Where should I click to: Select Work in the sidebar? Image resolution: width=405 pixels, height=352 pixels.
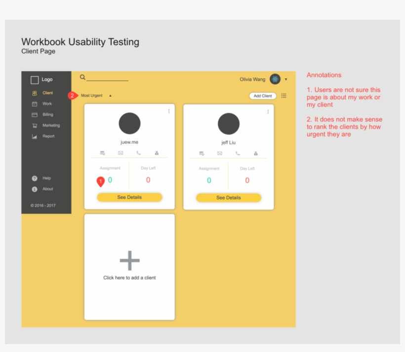pos(46,104)
